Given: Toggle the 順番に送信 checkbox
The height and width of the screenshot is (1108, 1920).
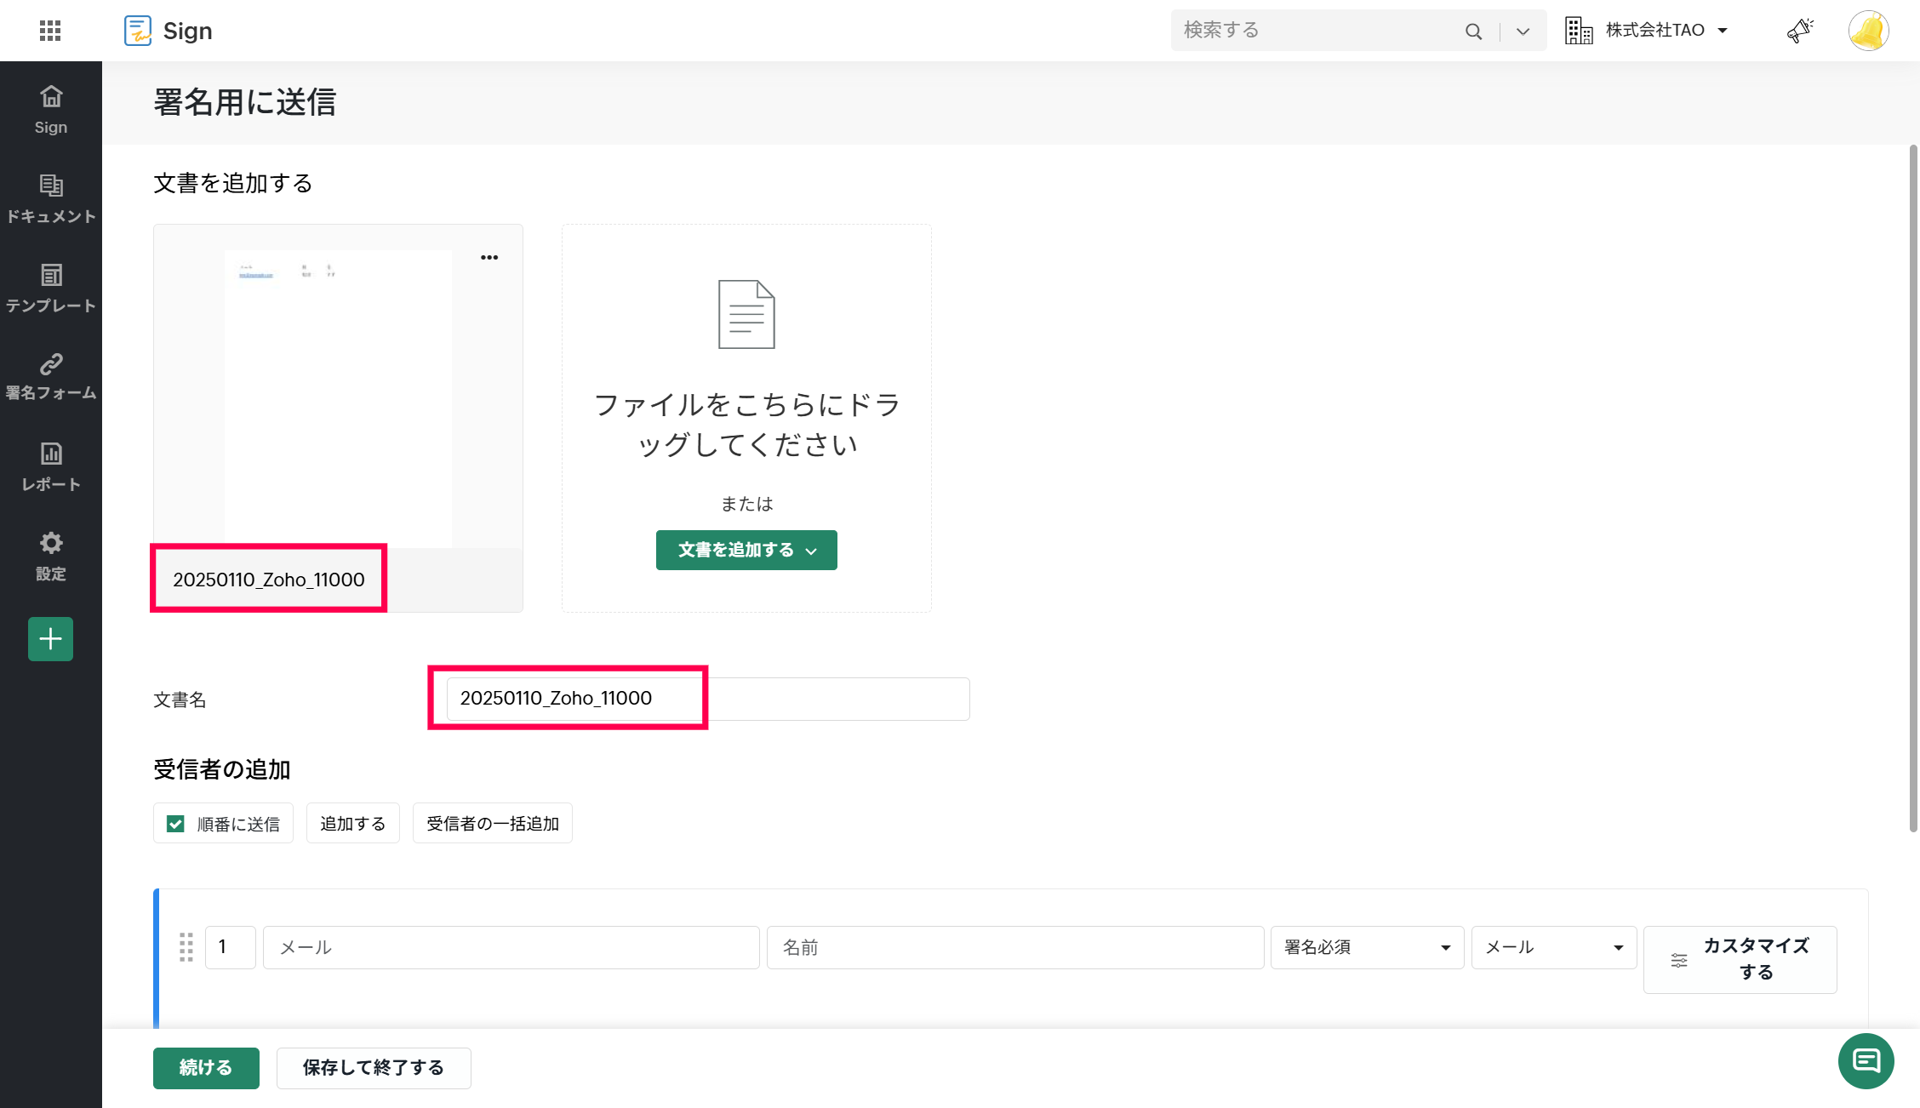Looking at the screenshot, I should (x=175, y=824).
